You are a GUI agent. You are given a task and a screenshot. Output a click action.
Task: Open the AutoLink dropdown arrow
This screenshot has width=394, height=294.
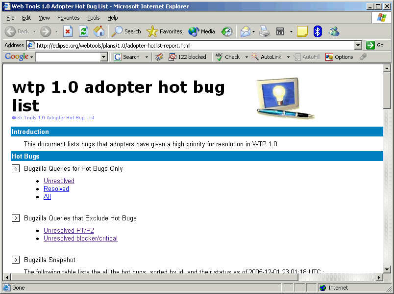tap(288, 57)
